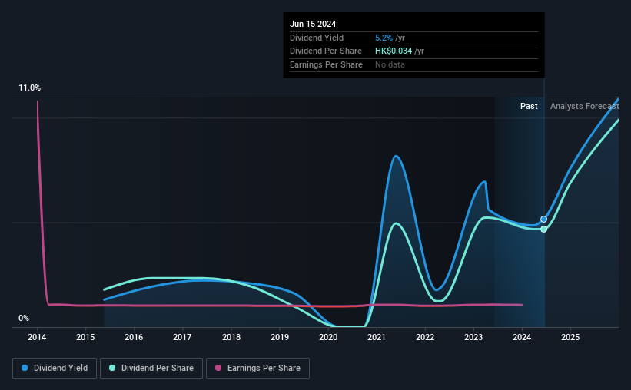Viewport: 631px width, 390px height.
Task: Click the 2014 x-axis label
Action: click(x=37, y=337)
